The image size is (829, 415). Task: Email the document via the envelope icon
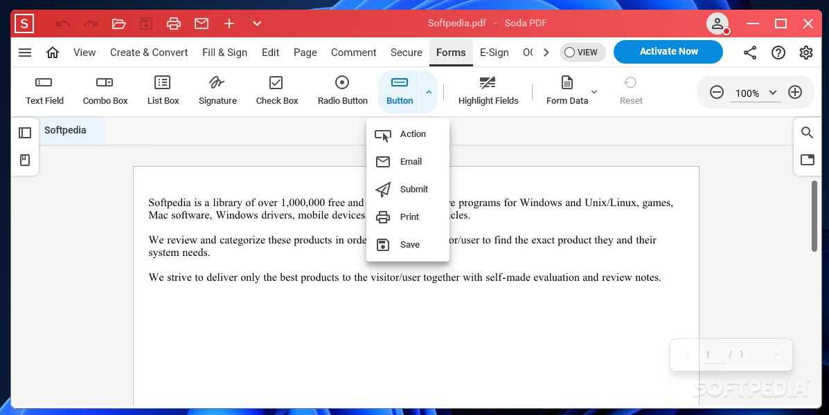point(202,24)
